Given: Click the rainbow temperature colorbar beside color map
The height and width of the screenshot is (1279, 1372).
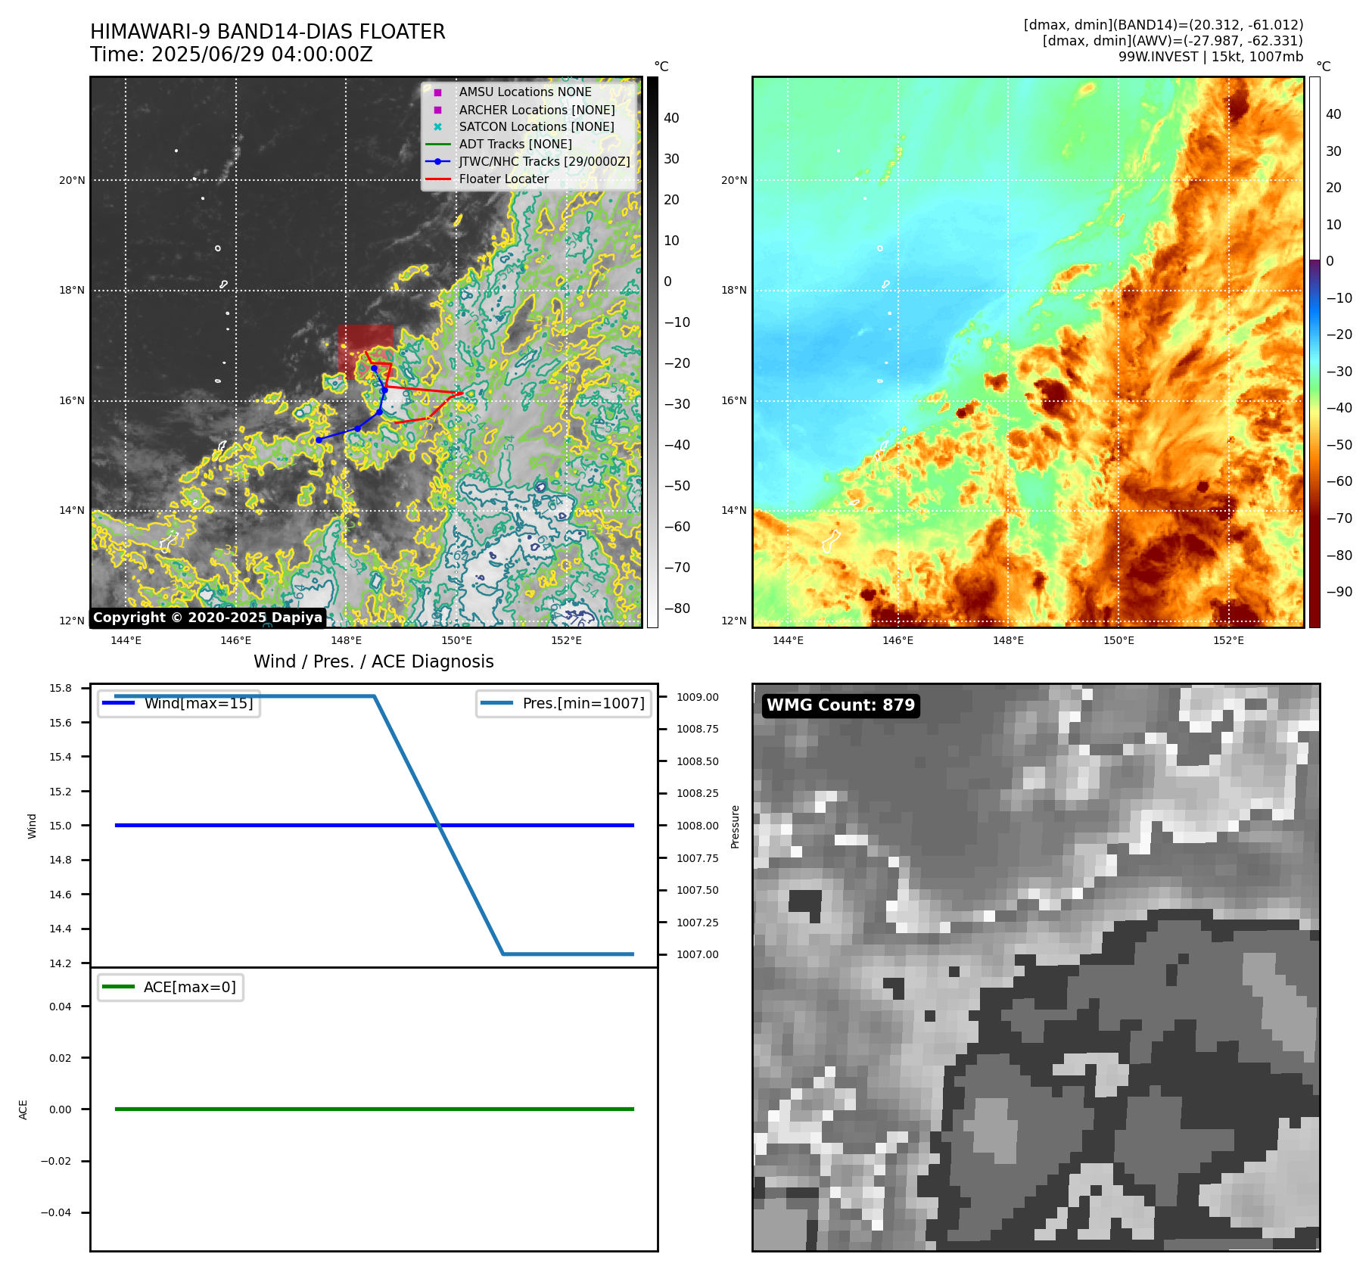Looking at the screenshot, I should tap(1314, 352).
